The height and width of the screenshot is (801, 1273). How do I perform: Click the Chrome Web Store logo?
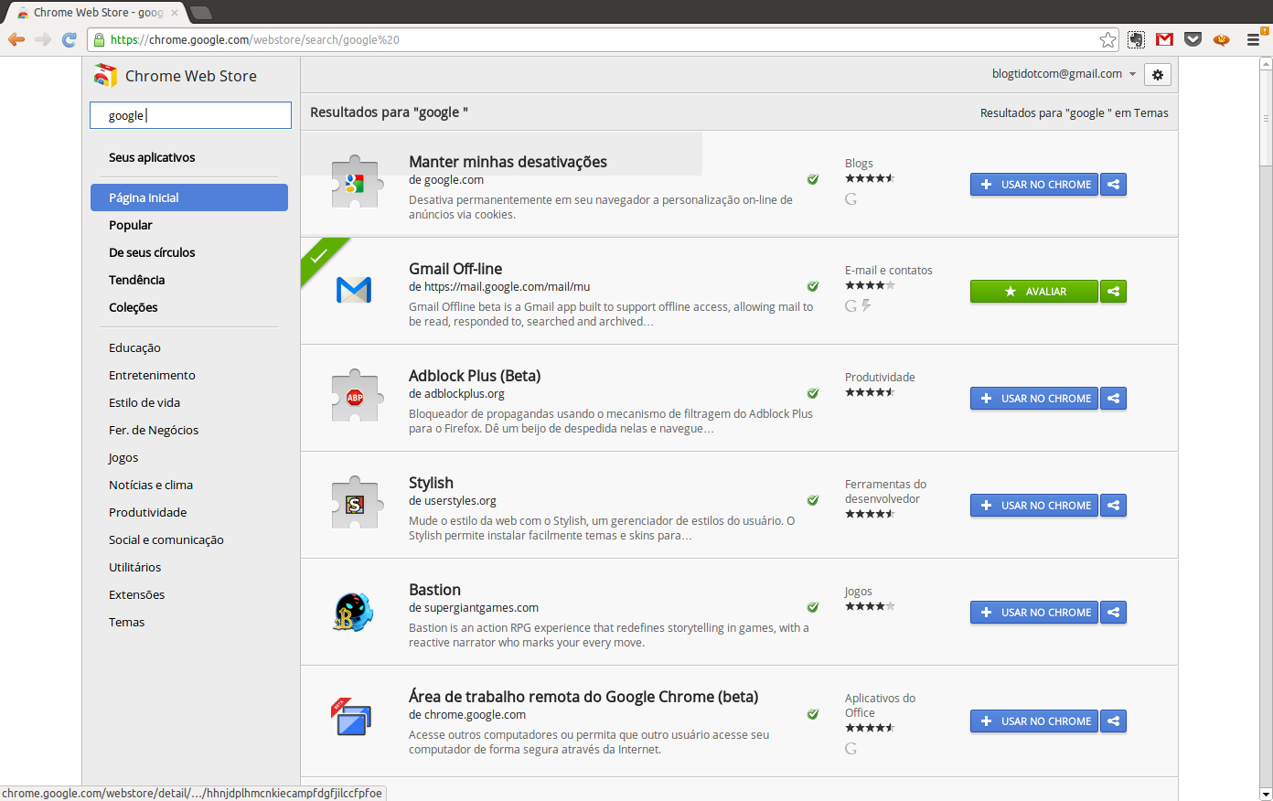[105, 76]
